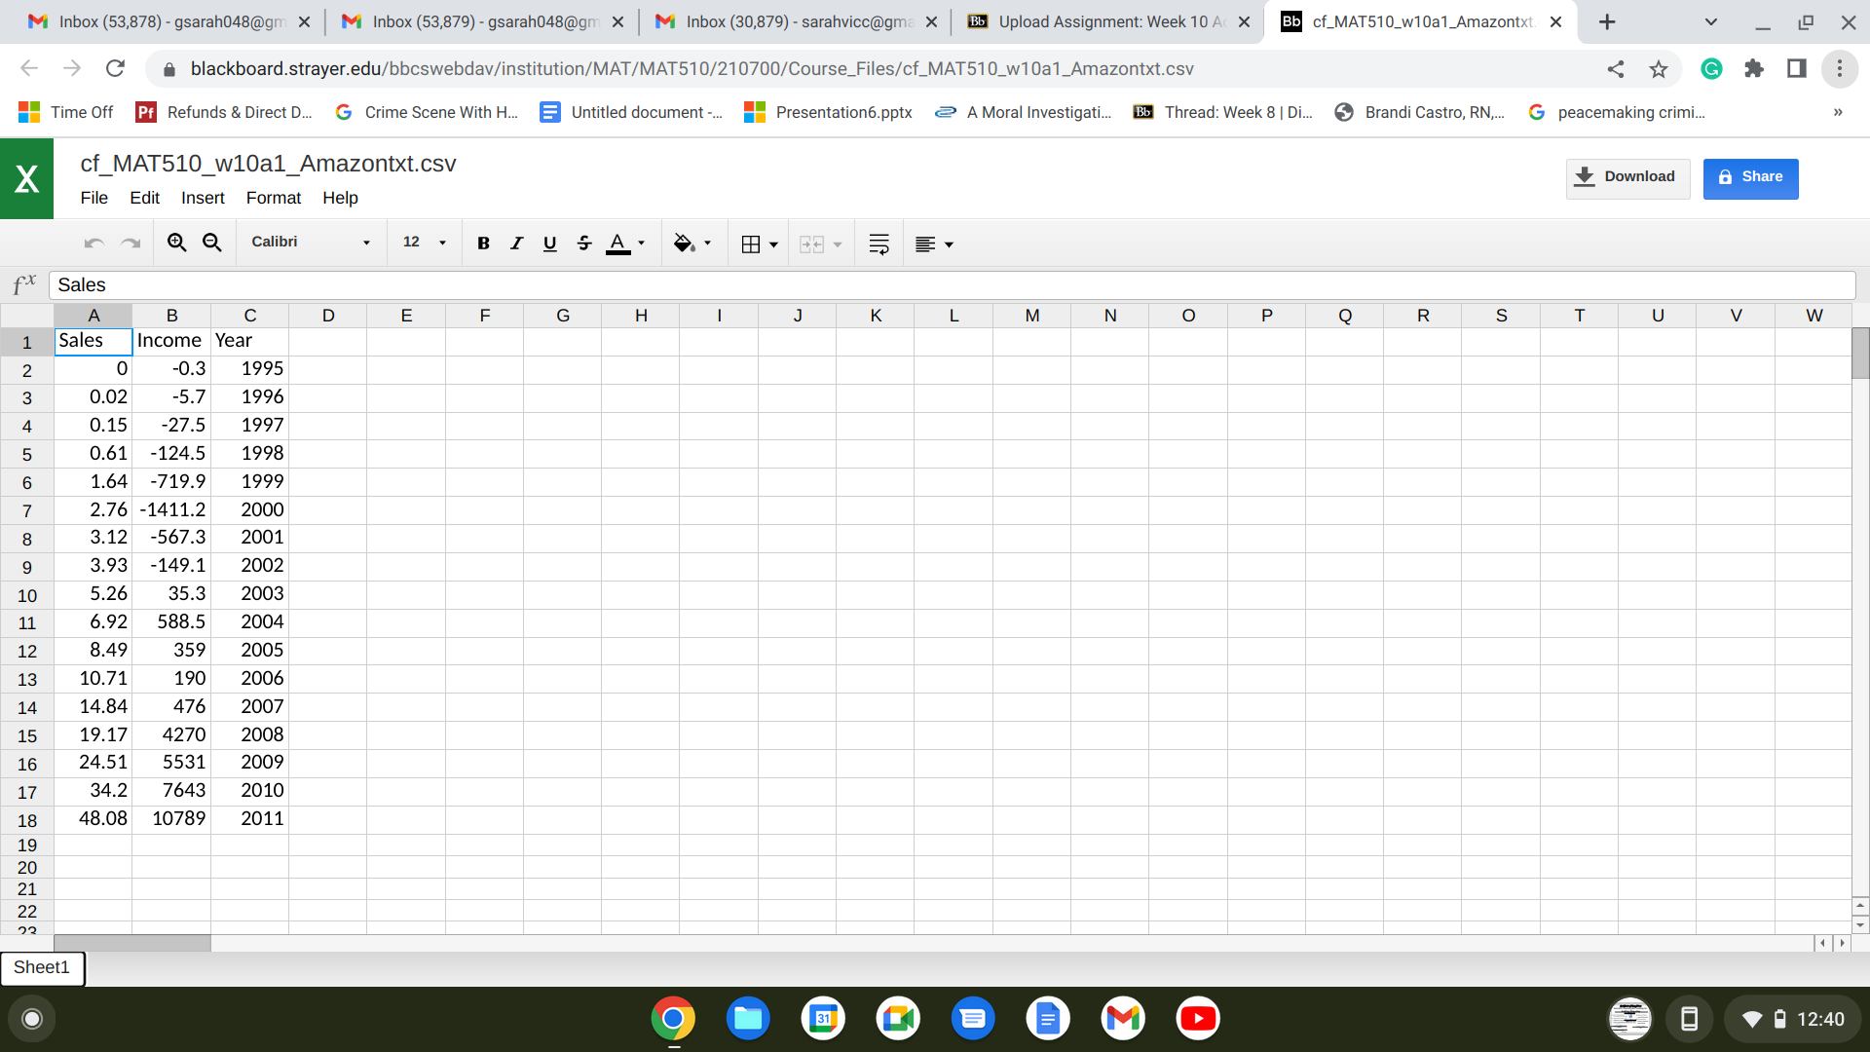Expand the text alignment dropdown arrow
Image resolution: width=1870 pixels, height=1052 pixels.
tap(949, 244)
